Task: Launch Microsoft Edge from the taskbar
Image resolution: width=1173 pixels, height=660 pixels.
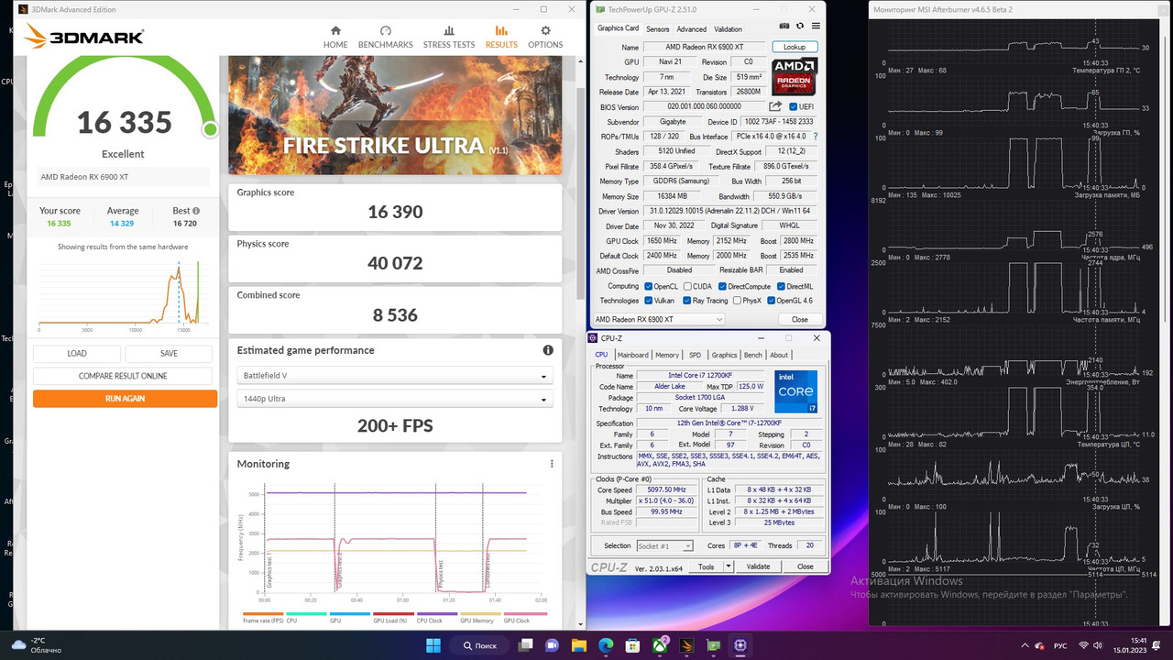Action: pos(606,645)
